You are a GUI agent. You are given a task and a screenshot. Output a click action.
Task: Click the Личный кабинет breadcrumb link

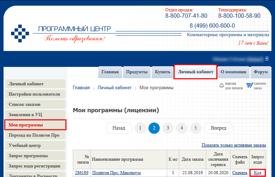[x=115, y=88]
